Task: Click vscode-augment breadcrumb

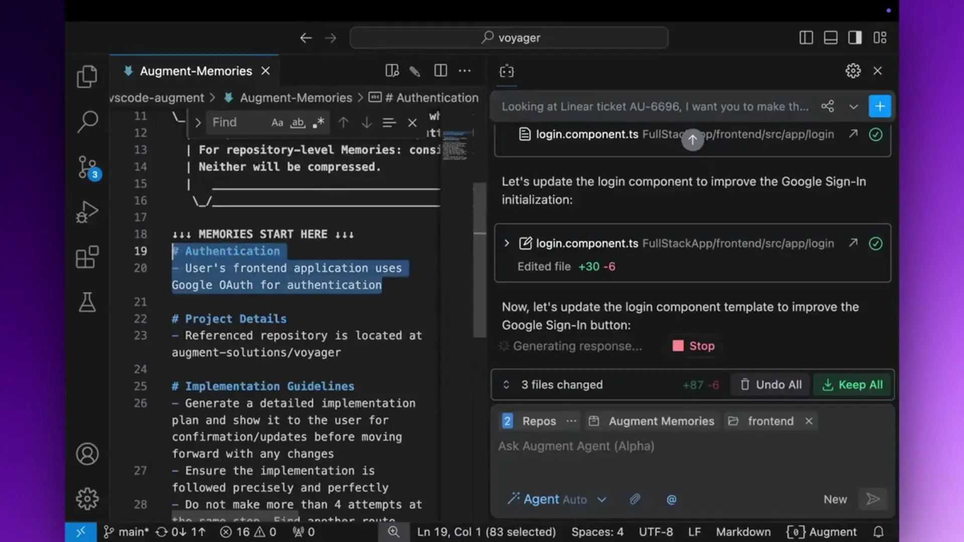Action: point(157,97)
